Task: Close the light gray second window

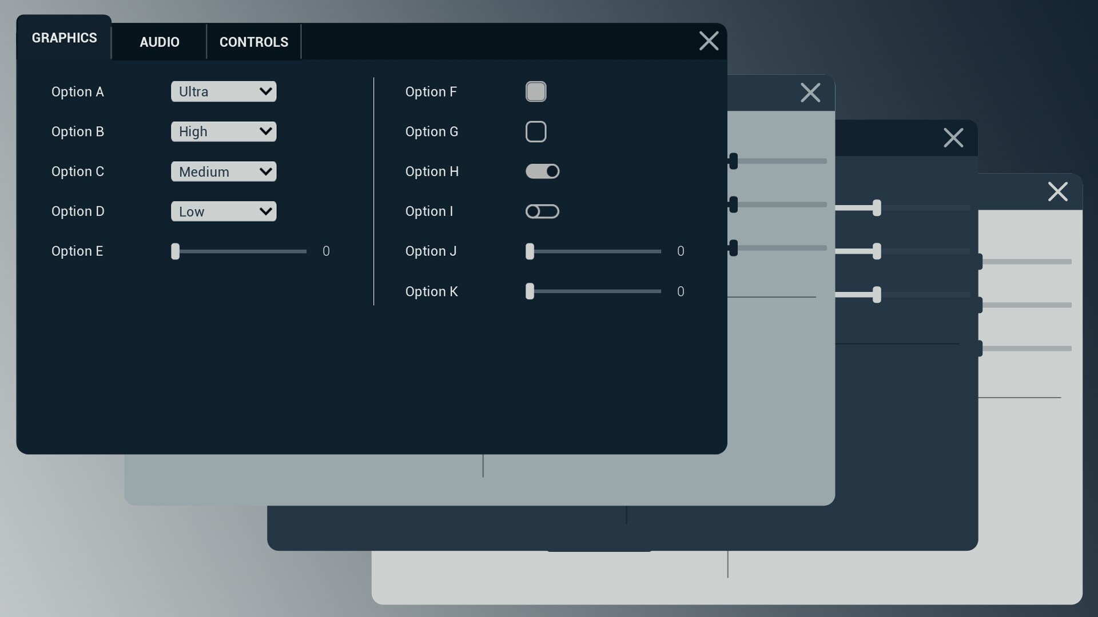Action: (810, 93)
